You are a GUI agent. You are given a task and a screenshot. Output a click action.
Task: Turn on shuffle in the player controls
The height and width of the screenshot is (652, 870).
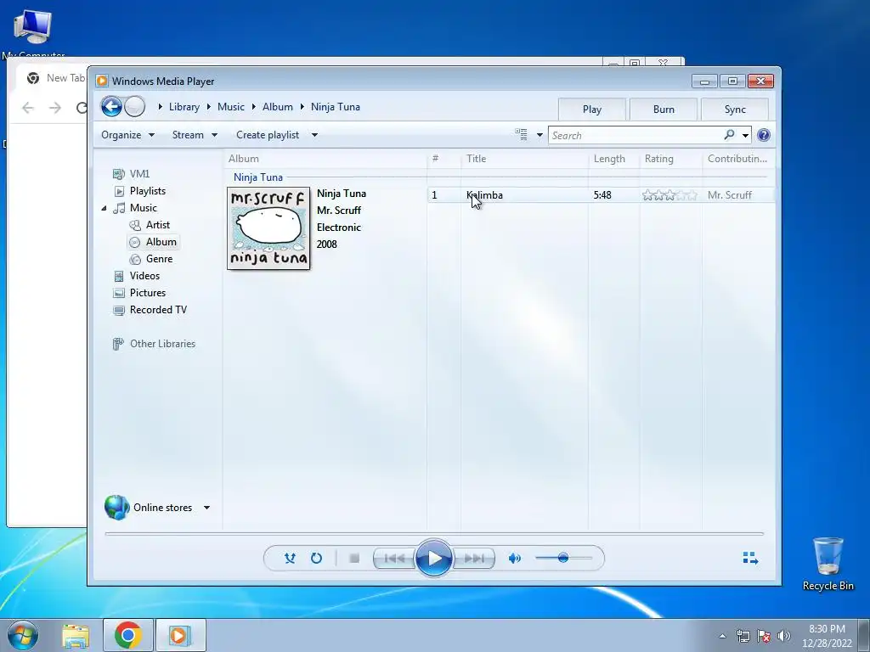pyautogui.click(x=290, y=558)
